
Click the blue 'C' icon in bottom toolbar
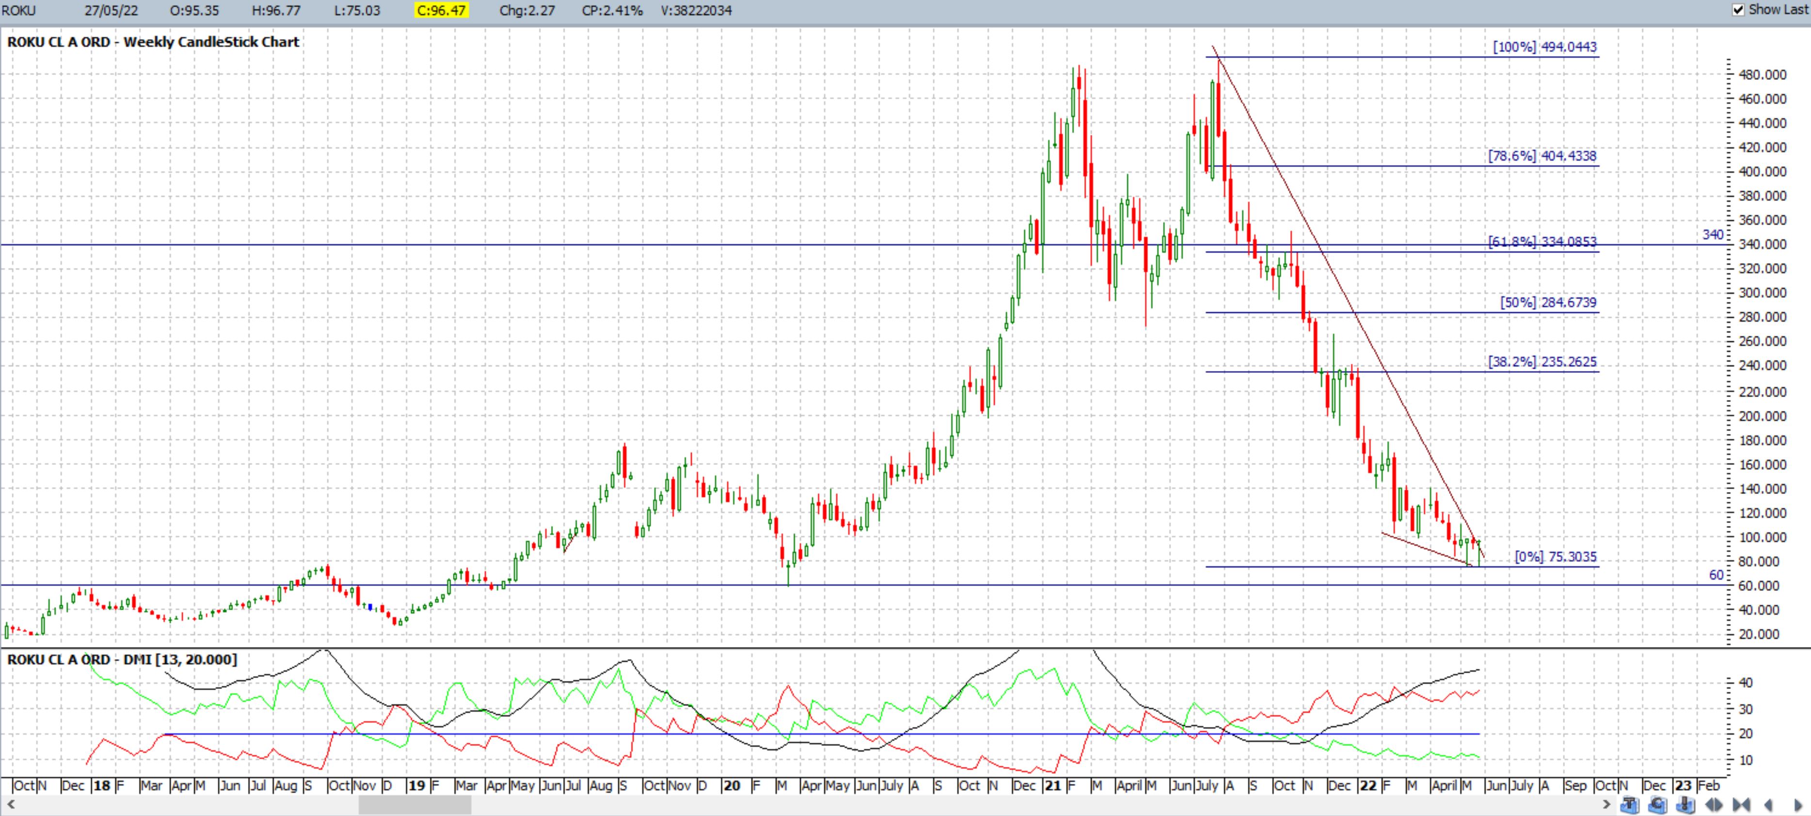(1658, 805)
